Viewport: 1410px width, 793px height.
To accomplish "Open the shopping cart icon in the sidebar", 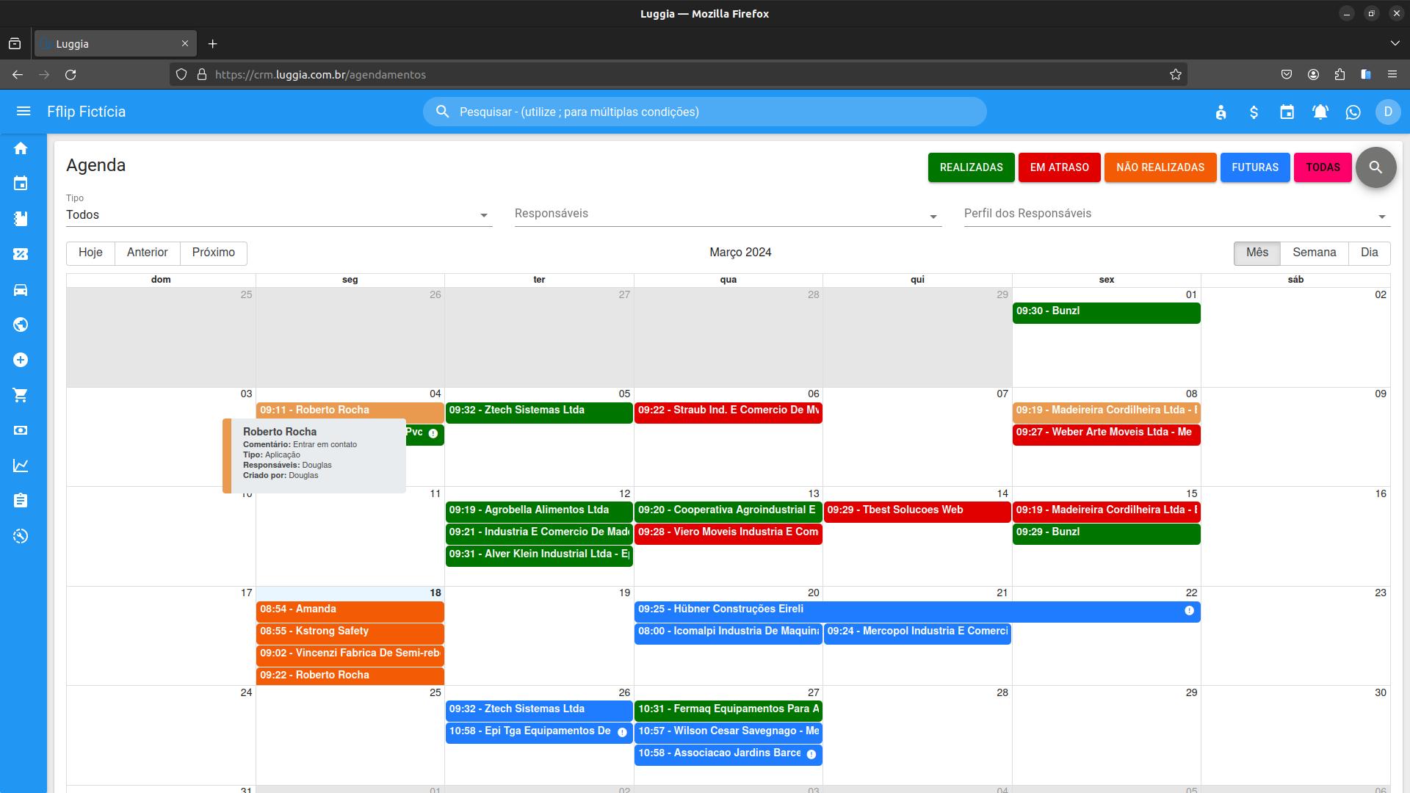I will pyautogui.click(x=21, y=395).
